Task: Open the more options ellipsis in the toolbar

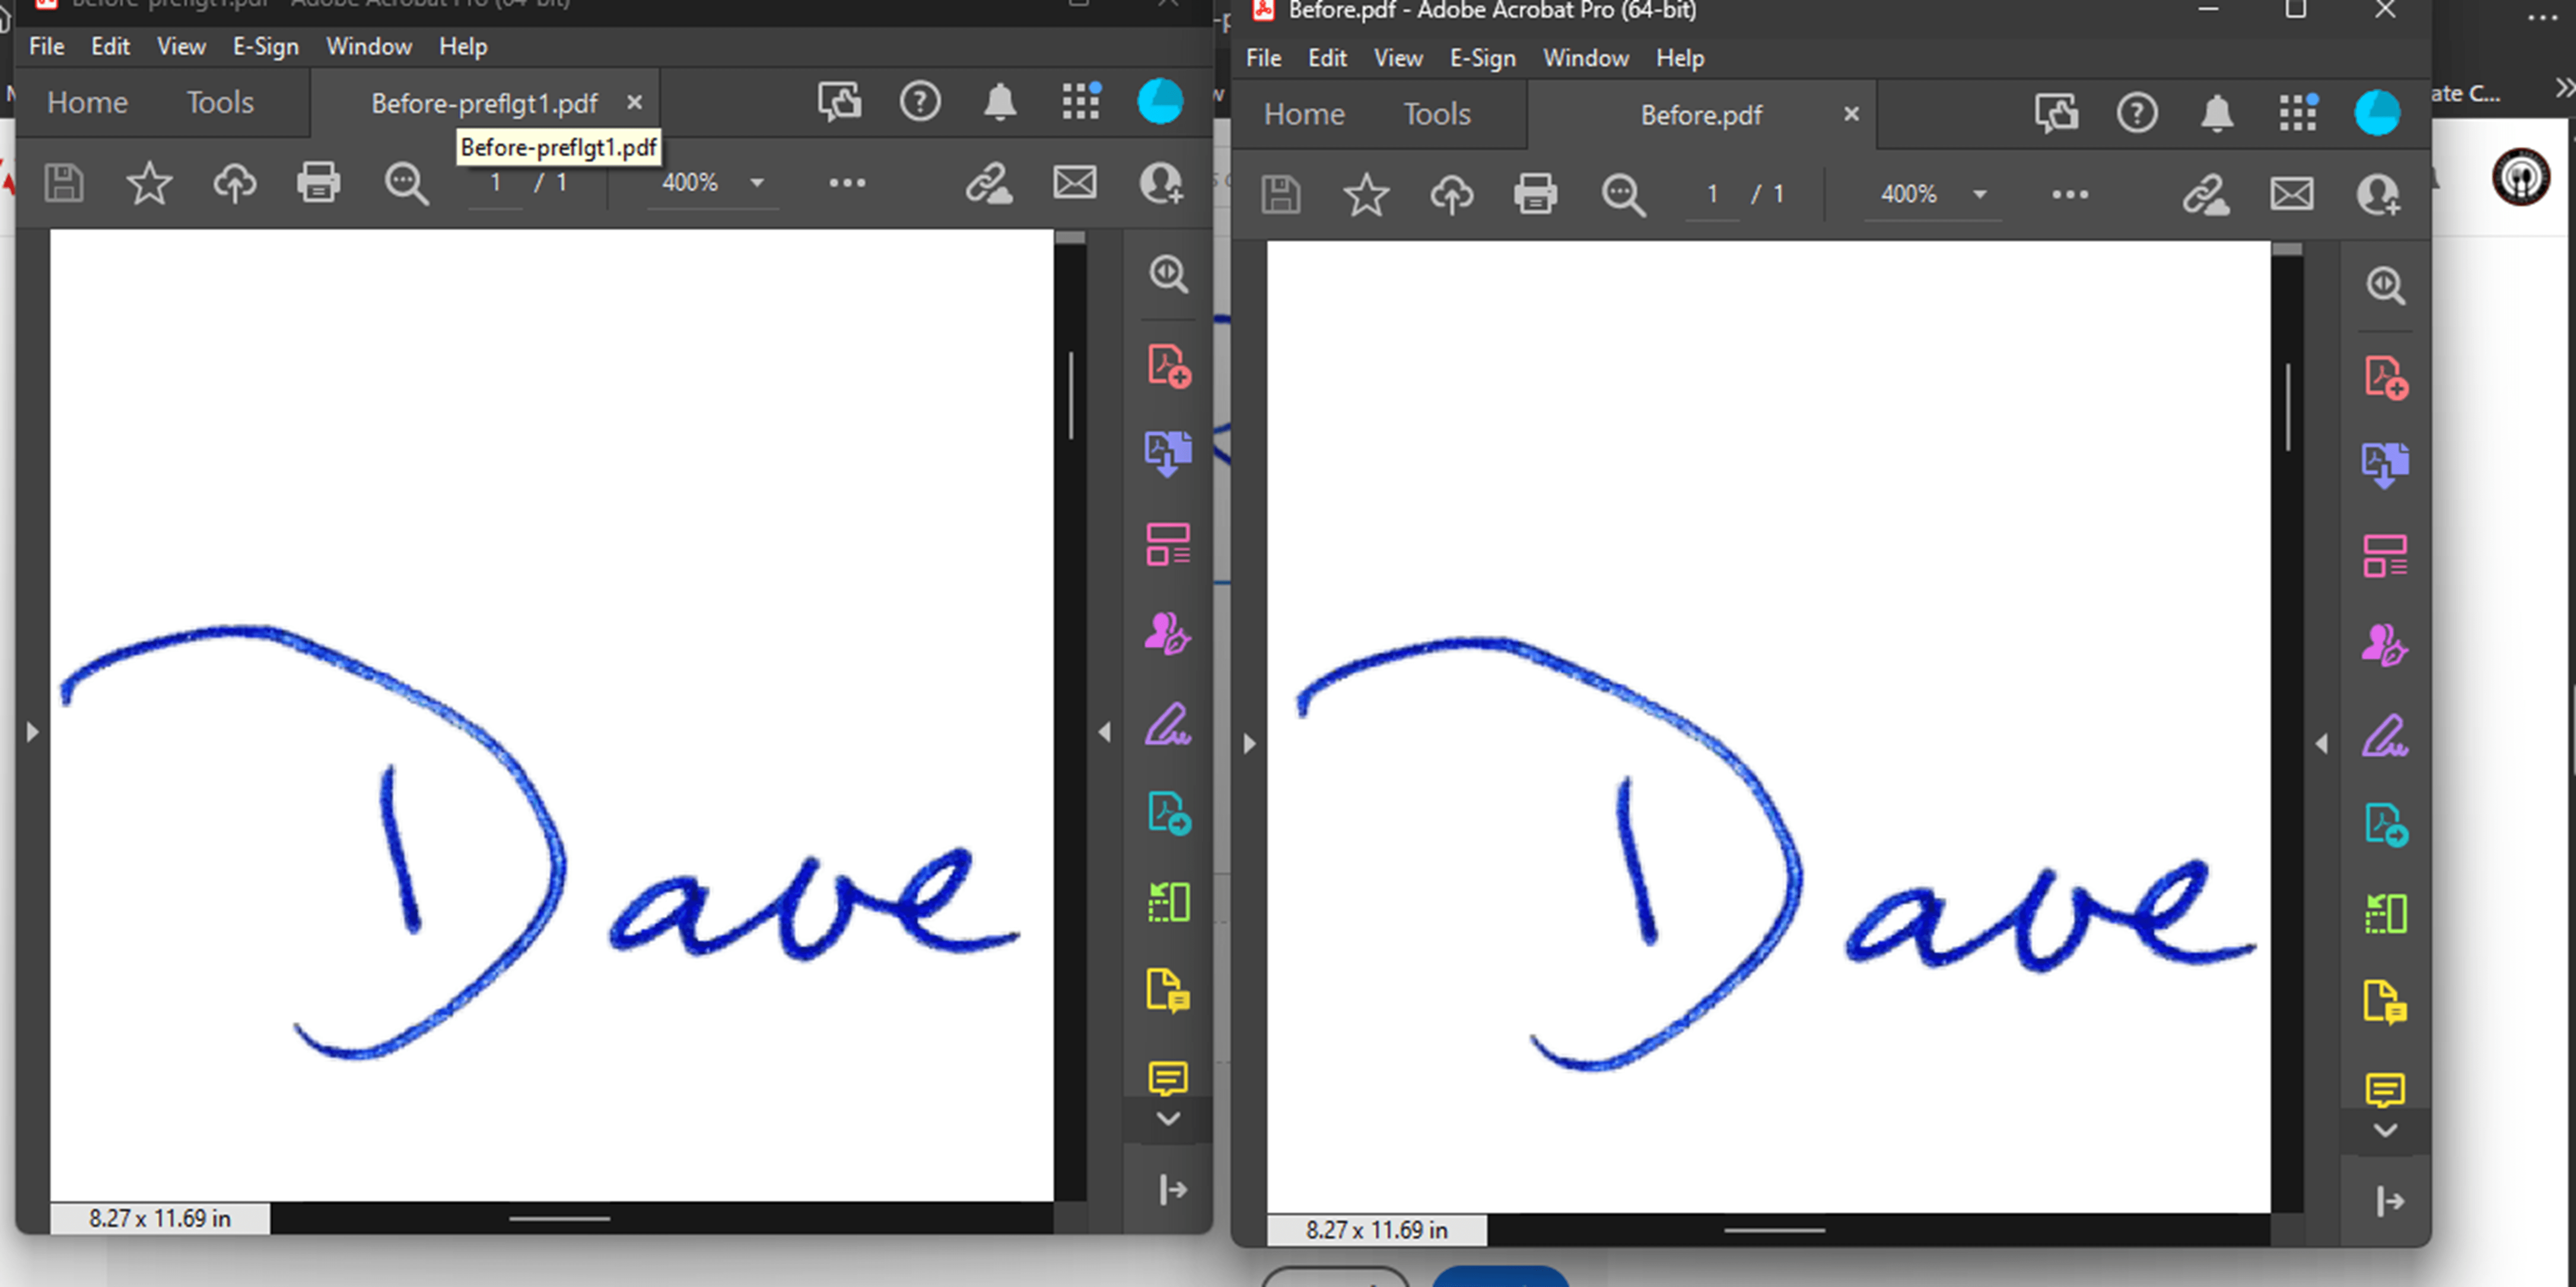Action: [x=2070, y=194]
